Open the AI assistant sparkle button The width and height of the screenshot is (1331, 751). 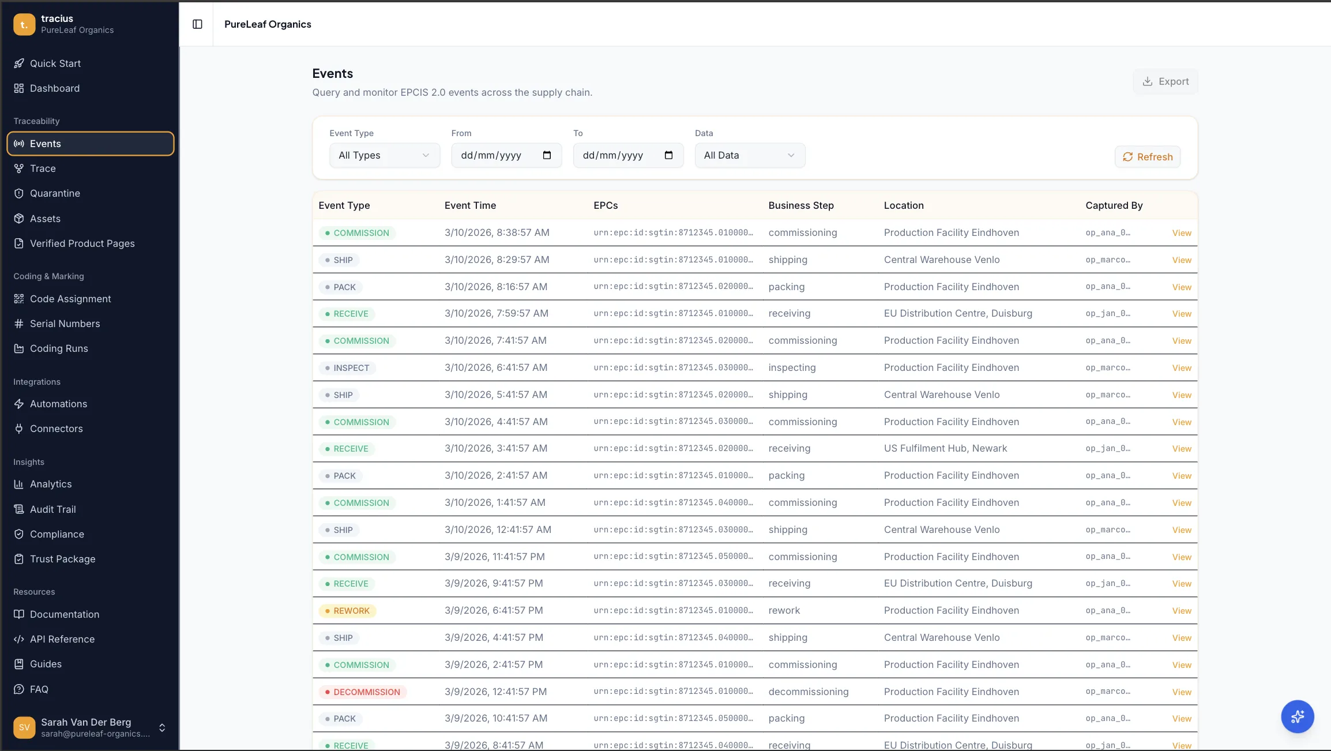coord(1297,716)
